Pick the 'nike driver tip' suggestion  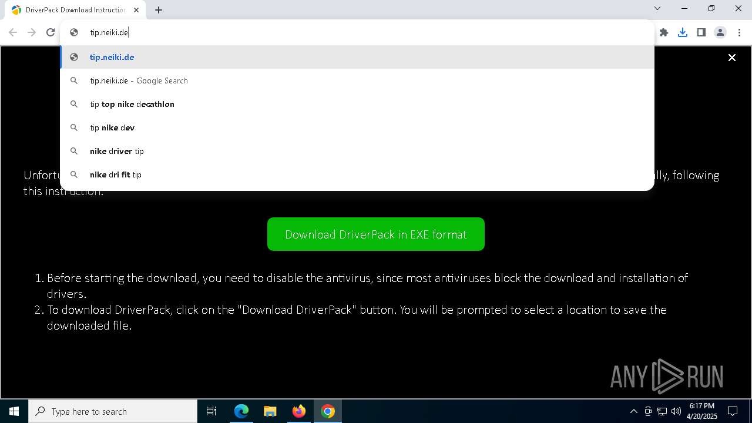pyautogui.click(x=357, y=151)
